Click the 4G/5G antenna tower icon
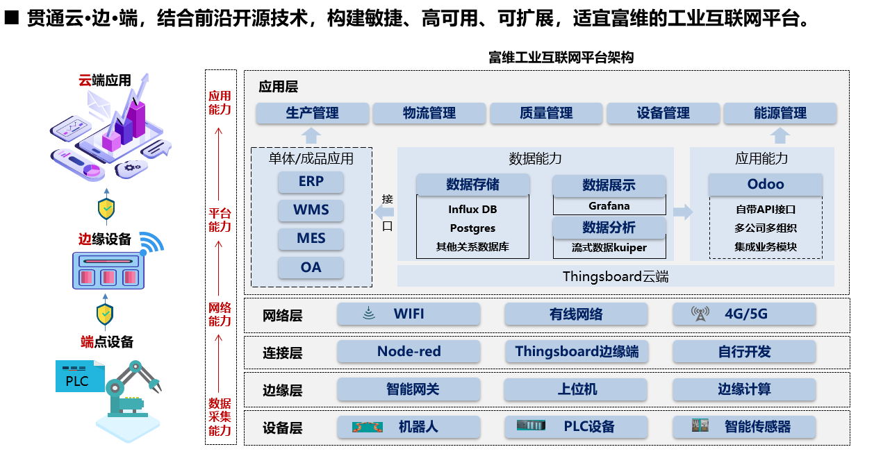This screenshot has height=456, width=874. click(x=699, y=314)
